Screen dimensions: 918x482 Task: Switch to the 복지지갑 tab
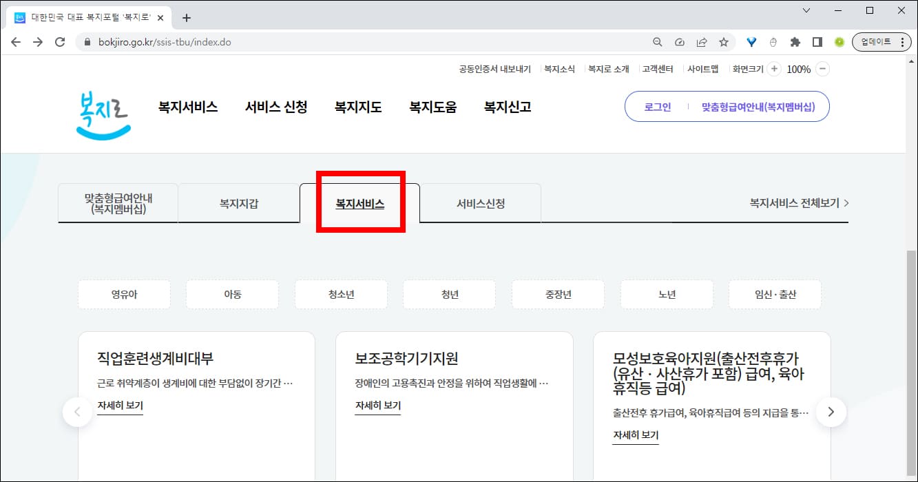click(x=238, y=202)
